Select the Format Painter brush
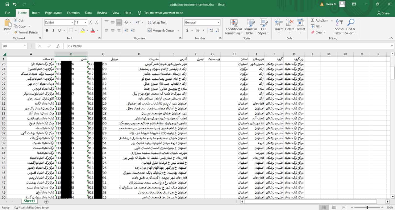The image size is (395, 210). [26, 32]
